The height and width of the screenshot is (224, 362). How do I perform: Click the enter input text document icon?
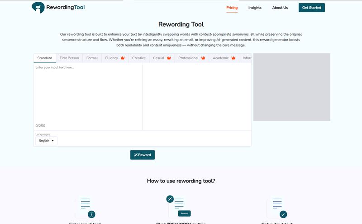click(85, 208)
